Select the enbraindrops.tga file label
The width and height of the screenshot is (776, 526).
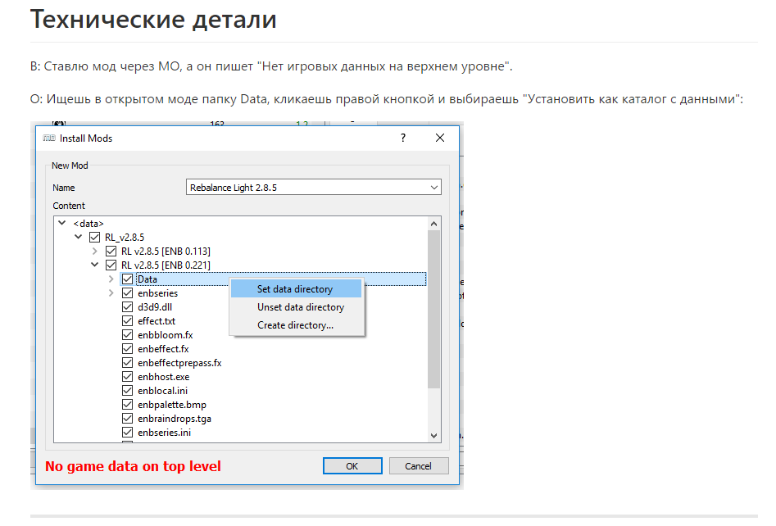coord(175,418)
